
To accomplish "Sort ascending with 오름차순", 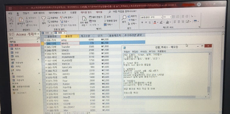I will (x=53, y=18).
